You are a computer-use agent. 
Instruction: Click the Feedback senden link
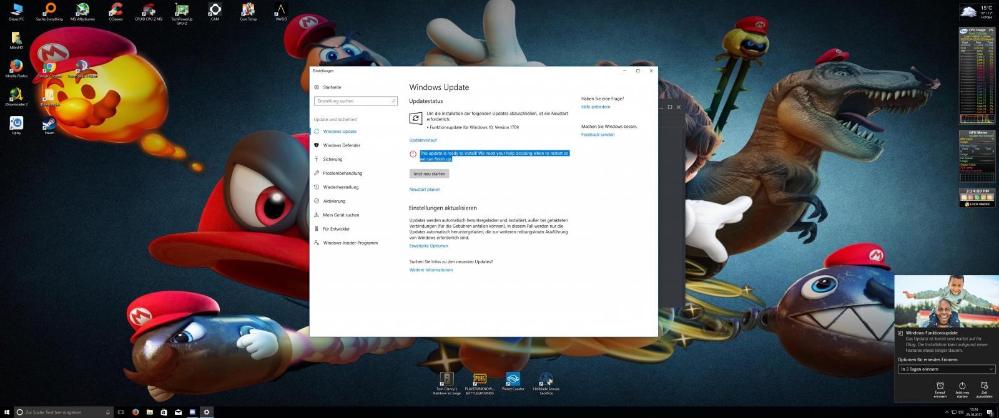tap(598, 135)
